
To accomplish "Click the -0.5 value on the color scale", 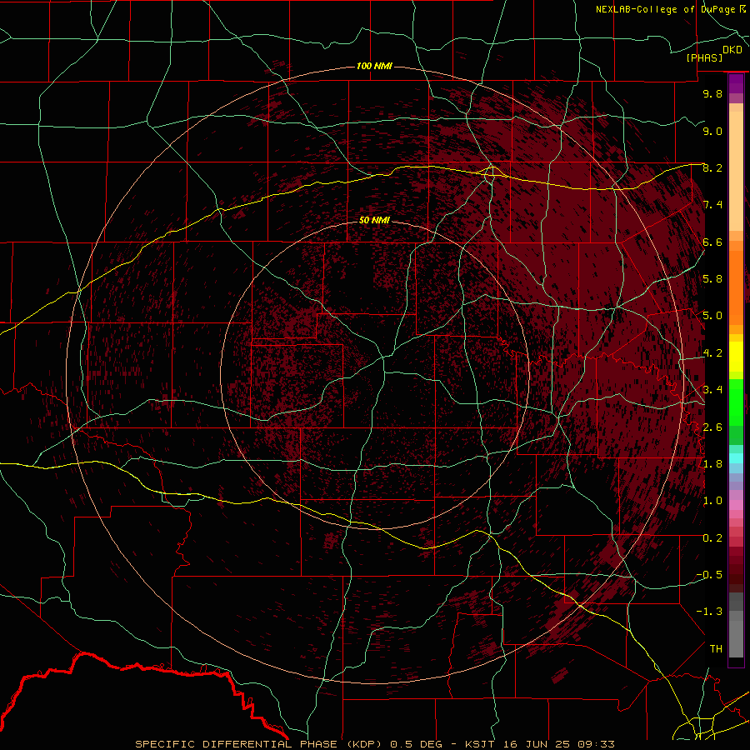I will 709,575.
